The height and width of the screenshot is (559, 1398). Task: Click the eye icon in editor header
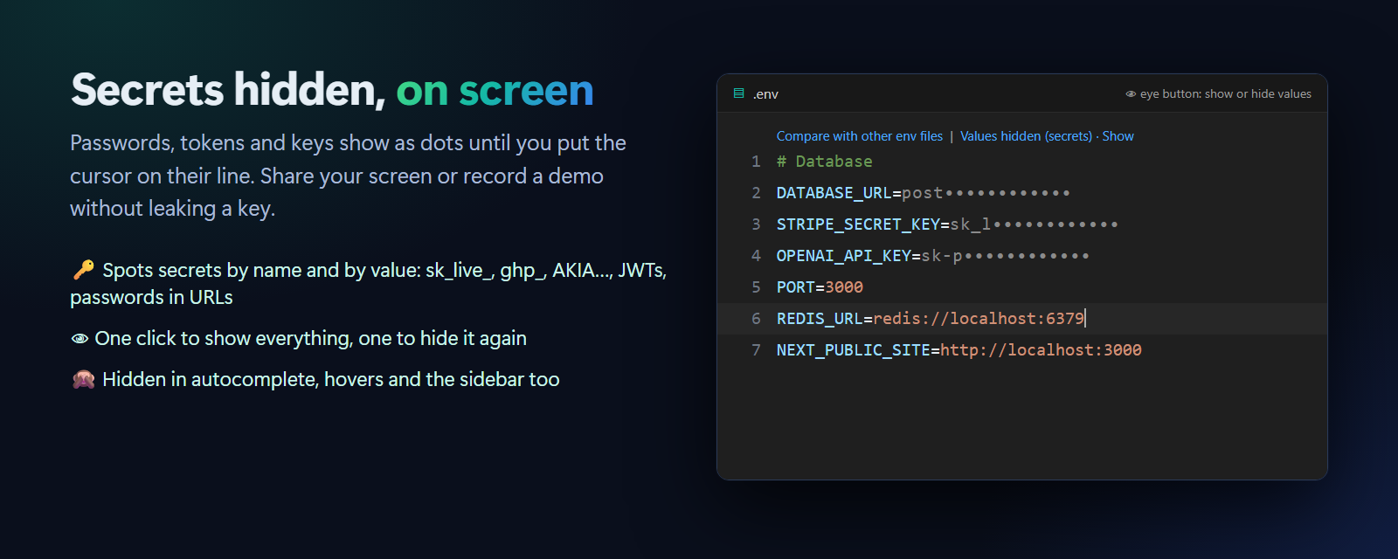(x=1131, y=94)
